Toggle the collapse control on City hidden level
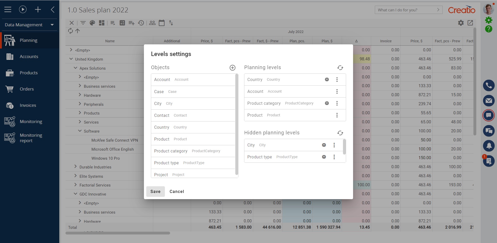 click(x=324, y=145)
